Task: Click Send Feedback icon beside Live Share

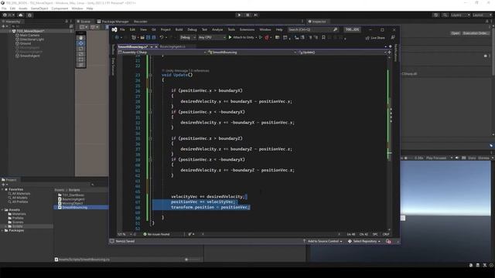Action: (x=393, y=38)
